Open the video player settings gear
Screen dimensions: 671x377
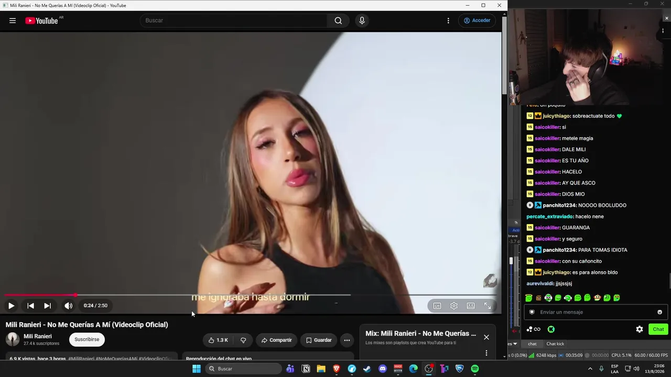pyautogui.click(x=454, y=306)
